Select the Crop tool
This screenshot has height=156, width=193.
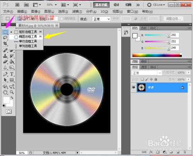point(5,44)
